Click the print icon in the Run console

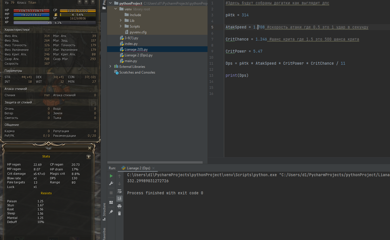pos(119,206)
